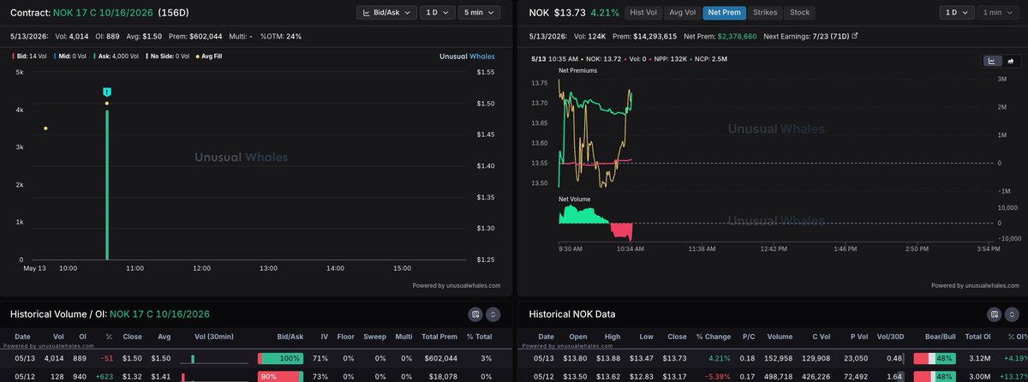The image size is (1028, 382).
Task: Click the teal flag marker above the volume bar
Action: (x=107, y=92)
